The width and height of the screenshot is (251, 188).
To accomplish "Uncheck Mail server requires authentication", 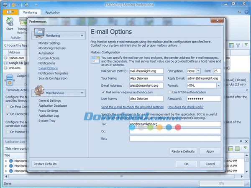I will [104, 92].
